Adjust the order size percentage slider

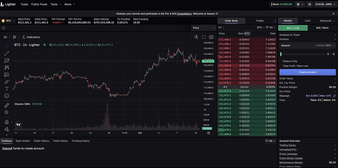[x=302, y=54]
